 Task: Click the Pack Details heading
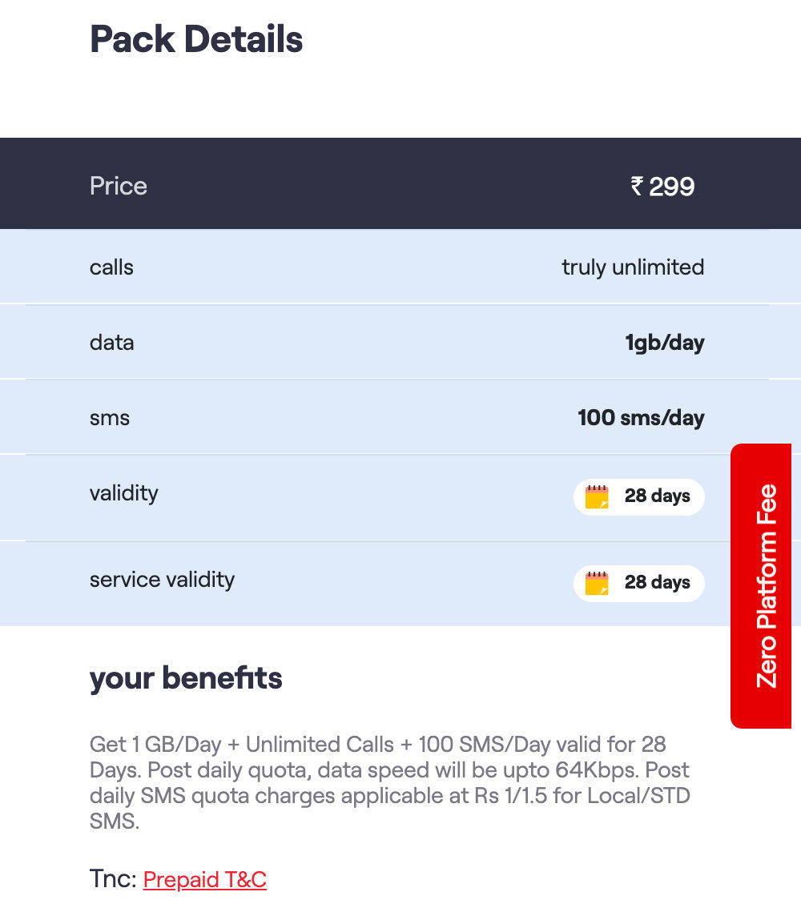pos(196,39)
